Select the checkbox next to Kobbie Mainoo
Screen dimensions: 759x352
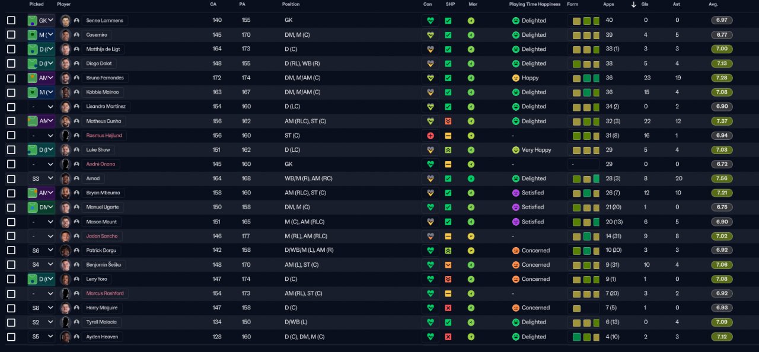coord(11,92)
